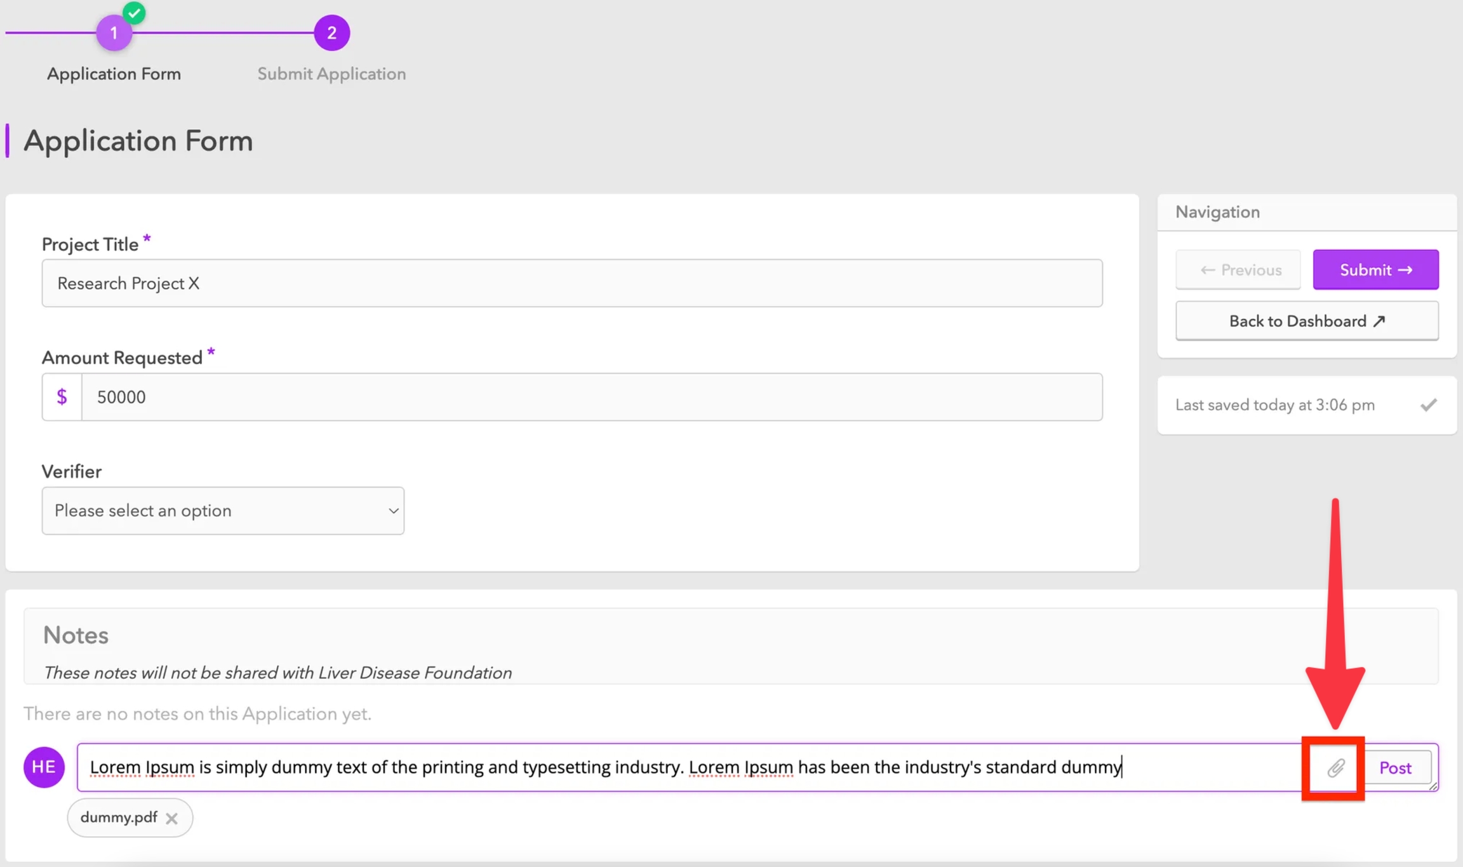Click the dummy.pdf attachment chip

(x=119, y=817)
